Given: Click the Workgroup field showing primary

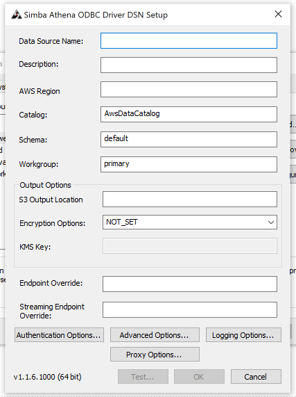Looking at the screenshot, I should [189, 164].
